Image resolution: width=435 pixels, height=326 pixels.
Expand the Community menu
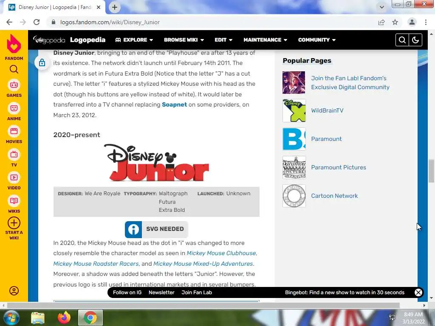click(x=317, y=40)
